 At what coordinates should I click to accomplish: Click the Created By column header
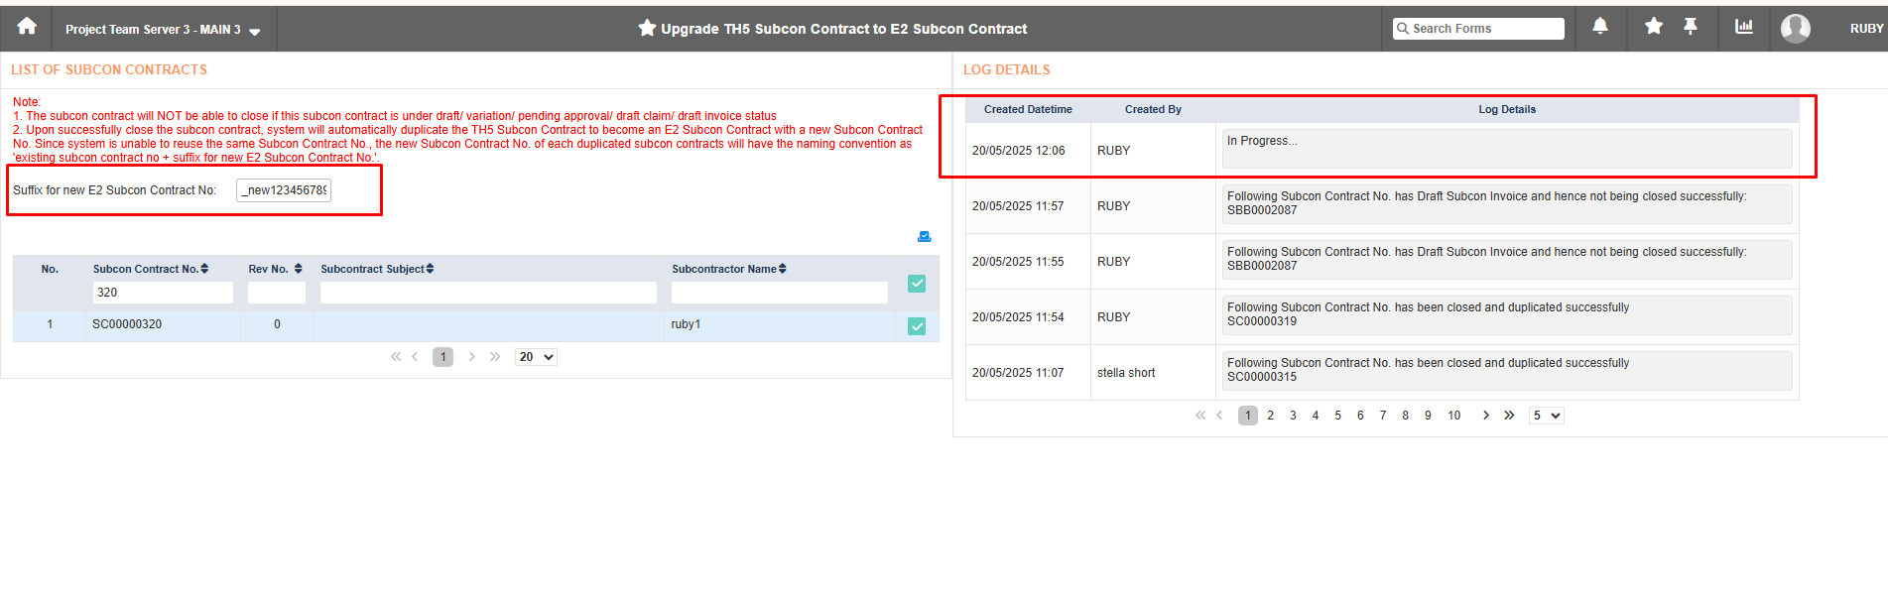tap(1153, 109)
